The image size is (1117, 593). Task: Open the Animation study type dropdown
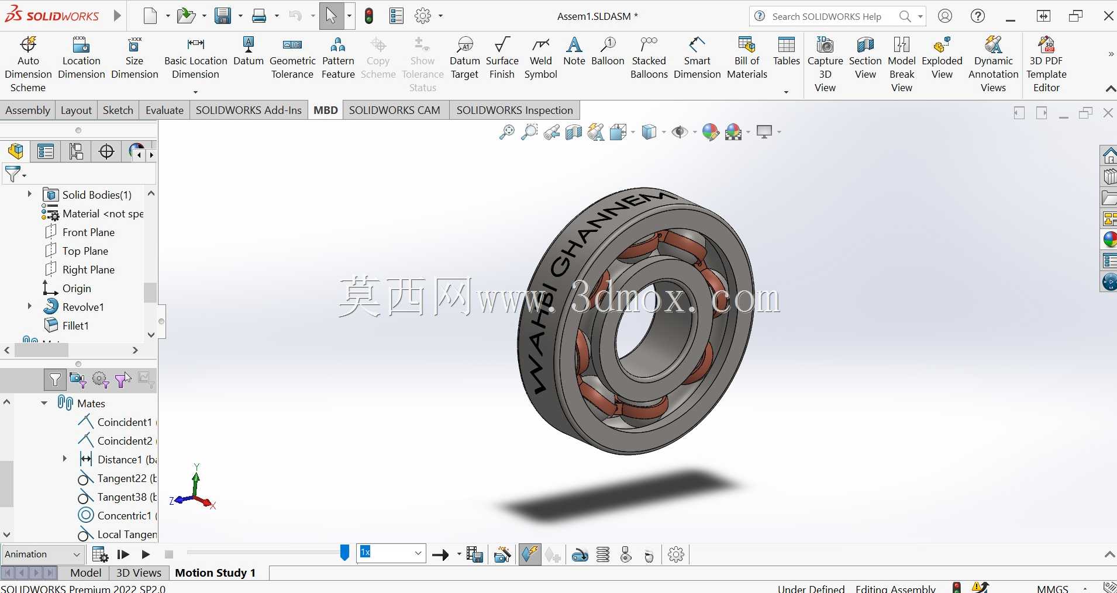pyautogui.click(x=43, y=554)
